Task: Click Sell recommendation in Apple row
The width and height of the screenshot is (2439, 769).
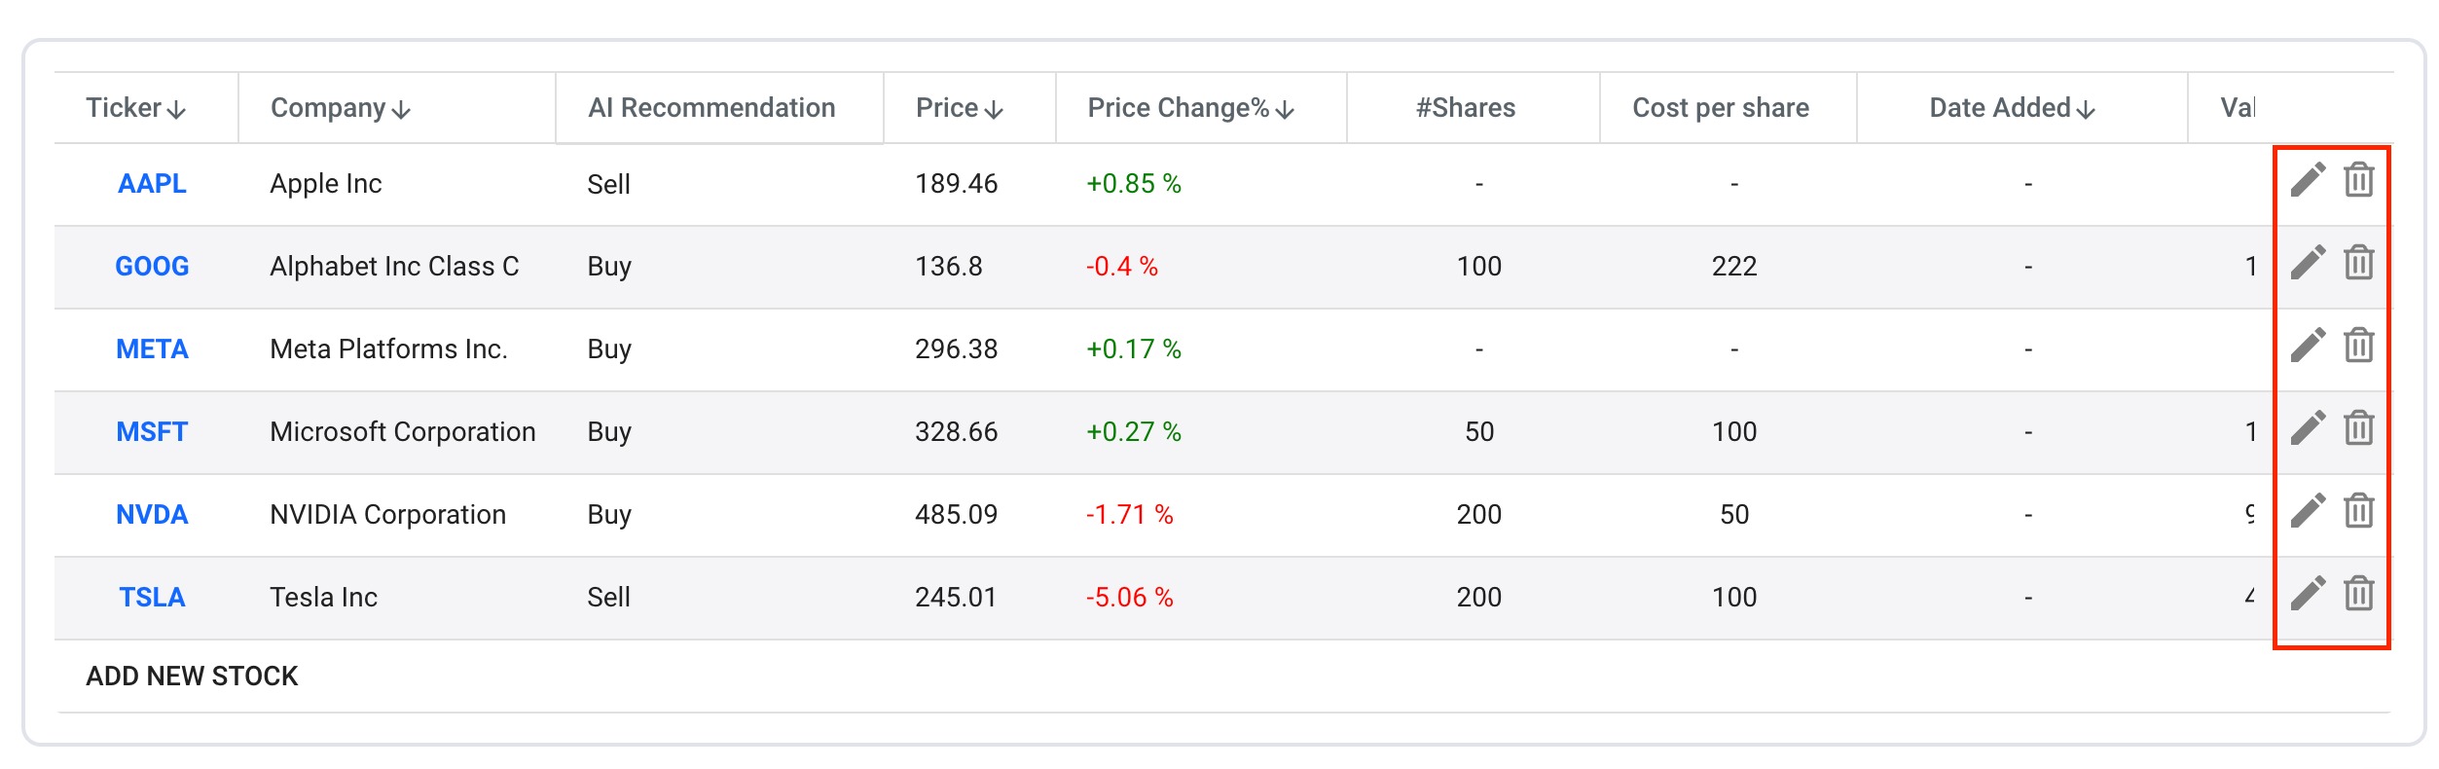Action: [x=609, y=184]
